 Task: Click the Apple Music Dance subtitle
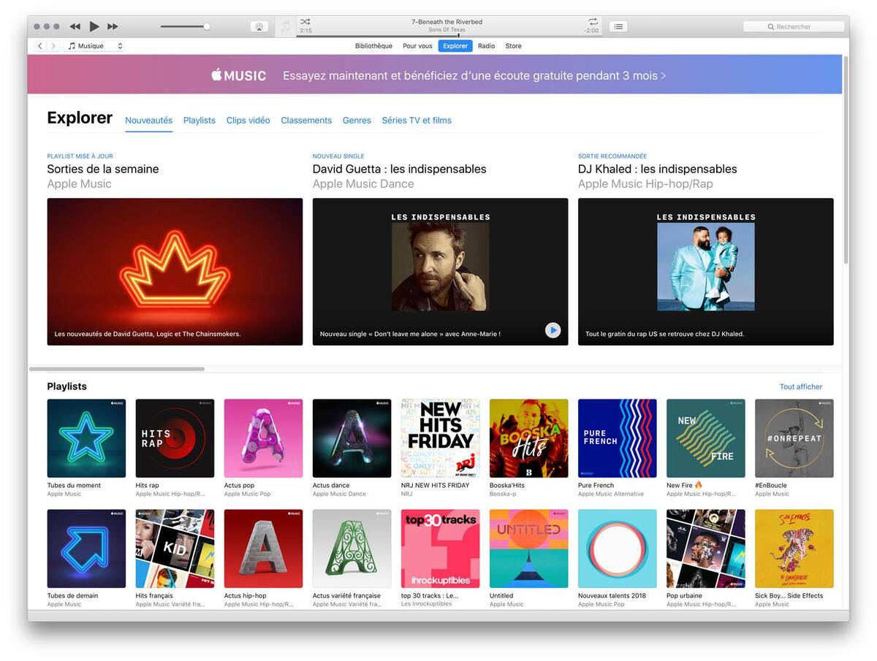363,184
